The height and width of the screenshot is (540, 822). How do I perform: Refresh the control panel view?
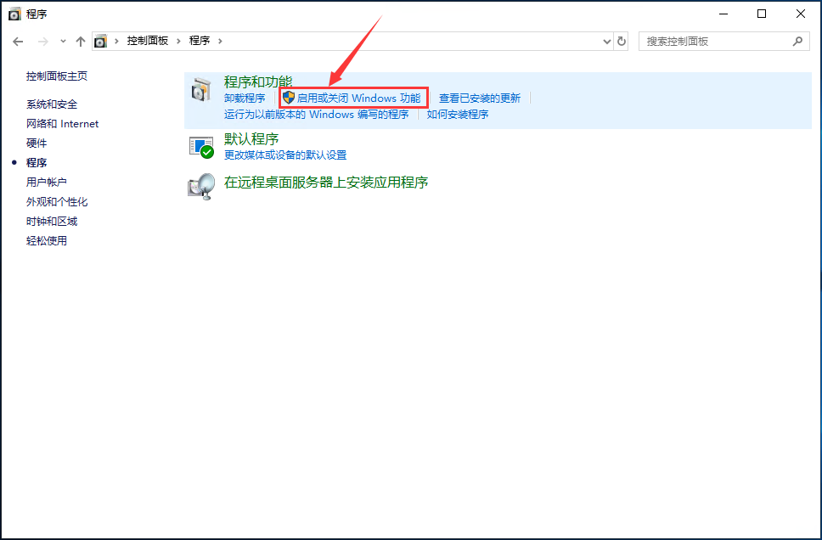622,41
